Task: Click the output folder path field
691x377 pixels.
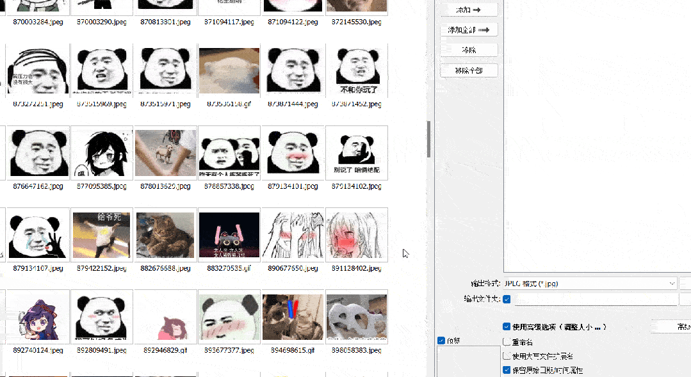Action: [596, 300]
